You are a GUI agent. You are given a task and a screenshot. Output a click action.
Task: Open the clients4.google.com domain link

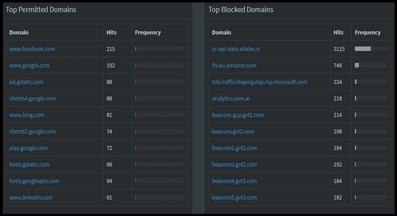[x=32, y=98]
